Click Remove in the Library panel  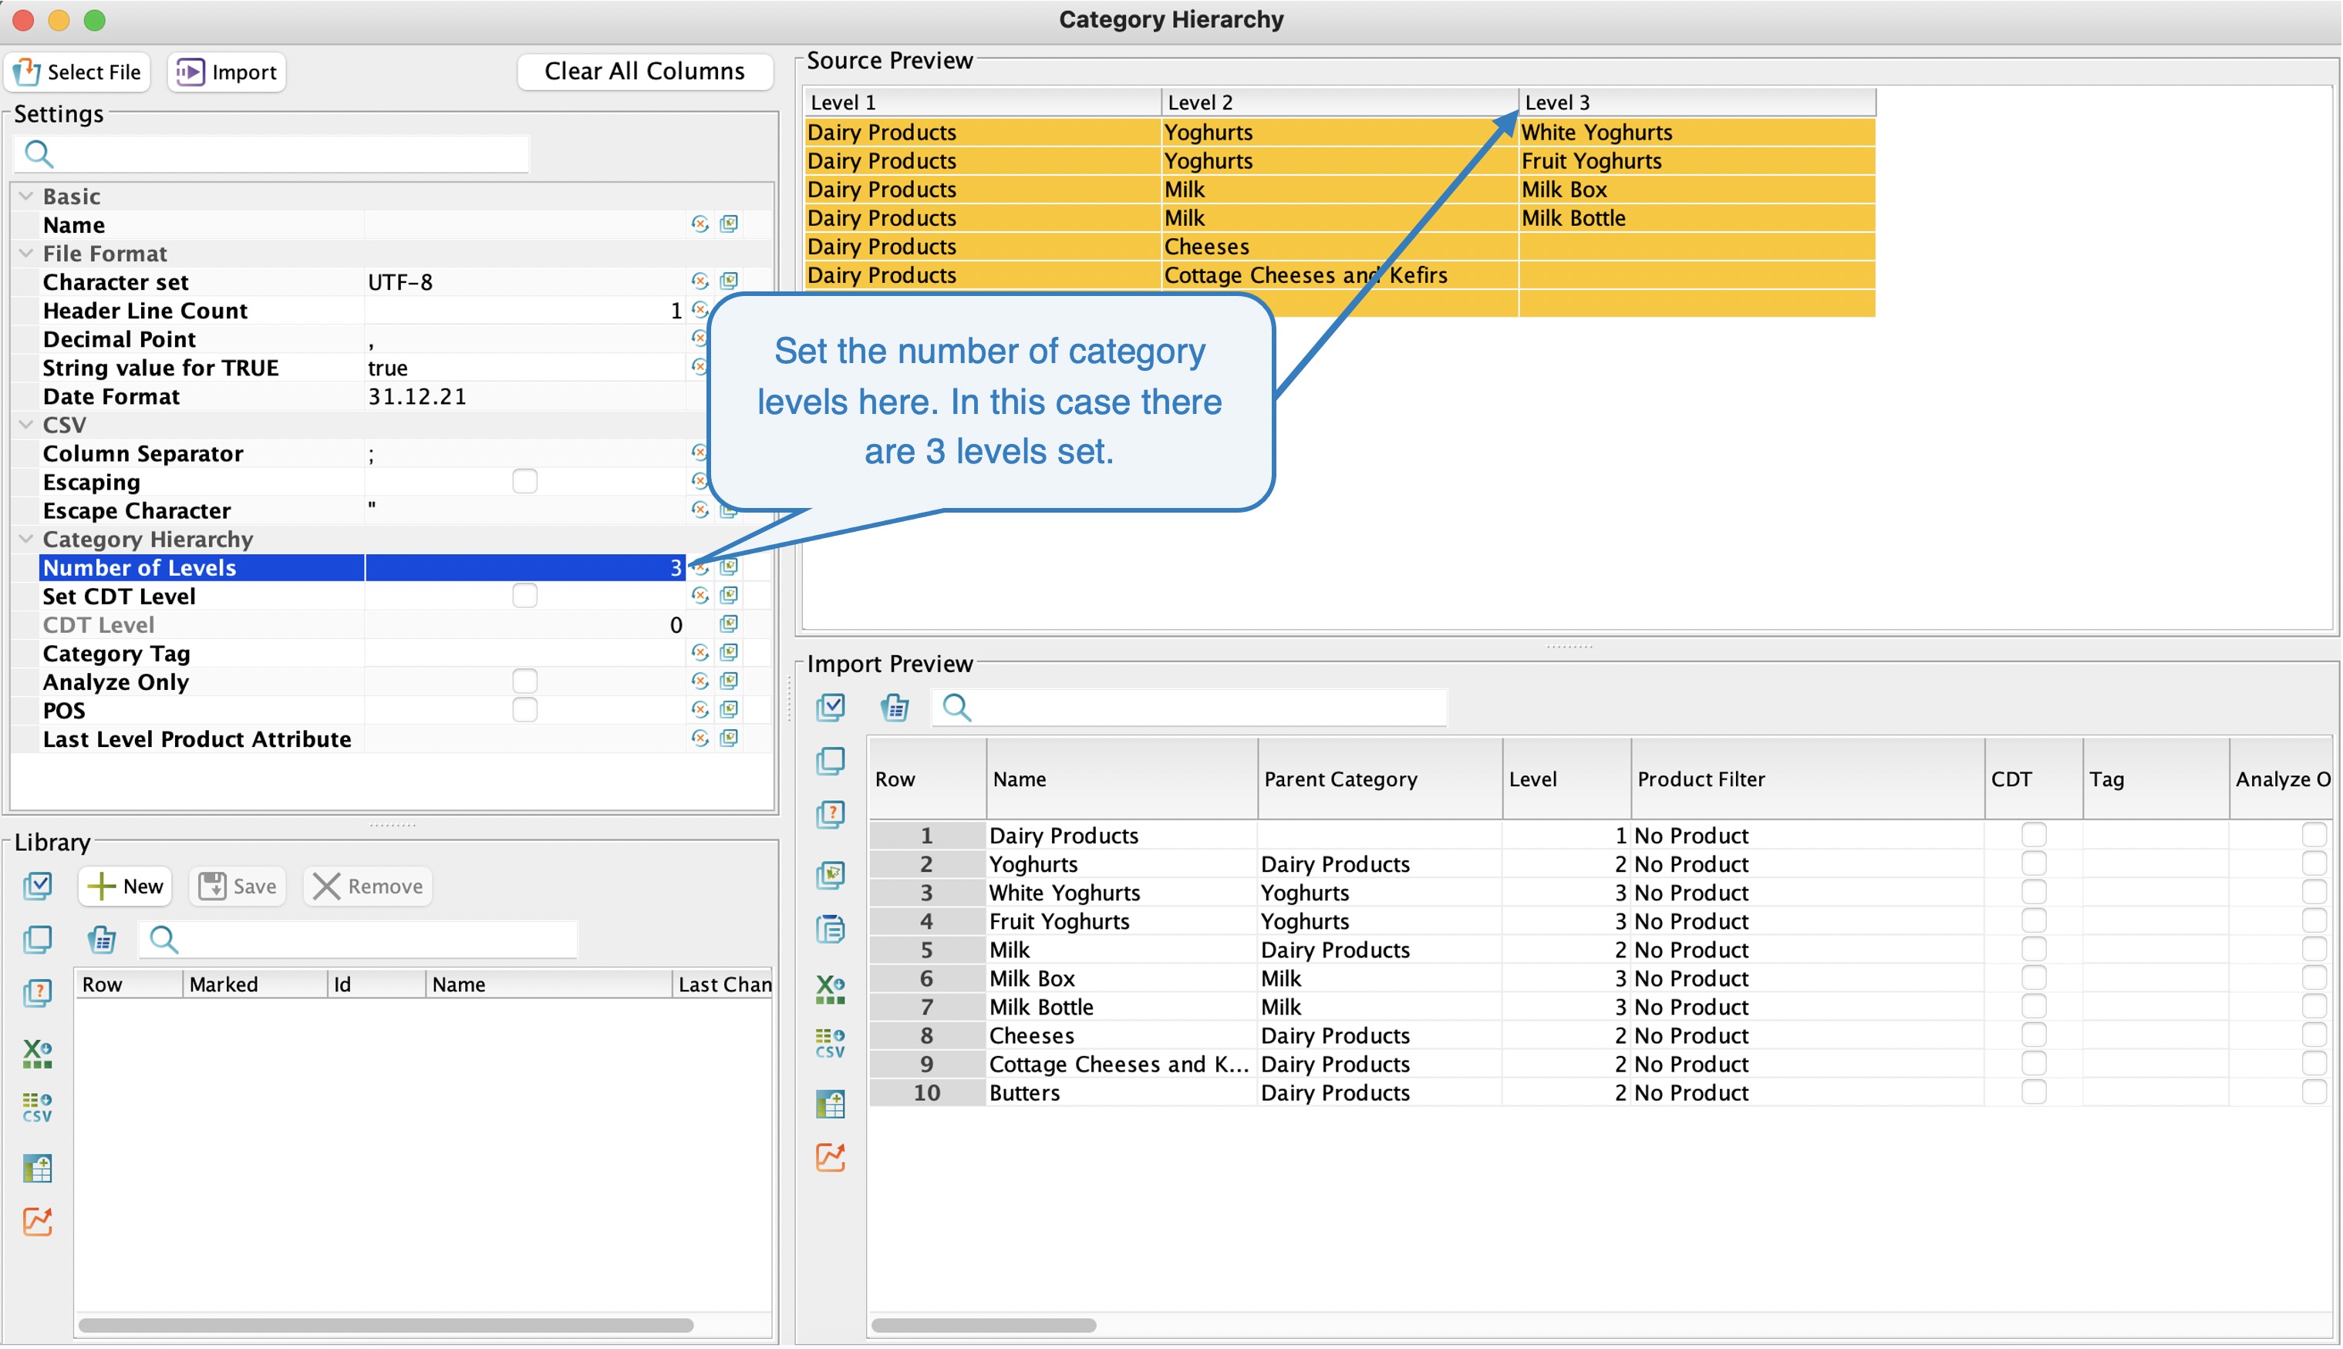point(368,886)
